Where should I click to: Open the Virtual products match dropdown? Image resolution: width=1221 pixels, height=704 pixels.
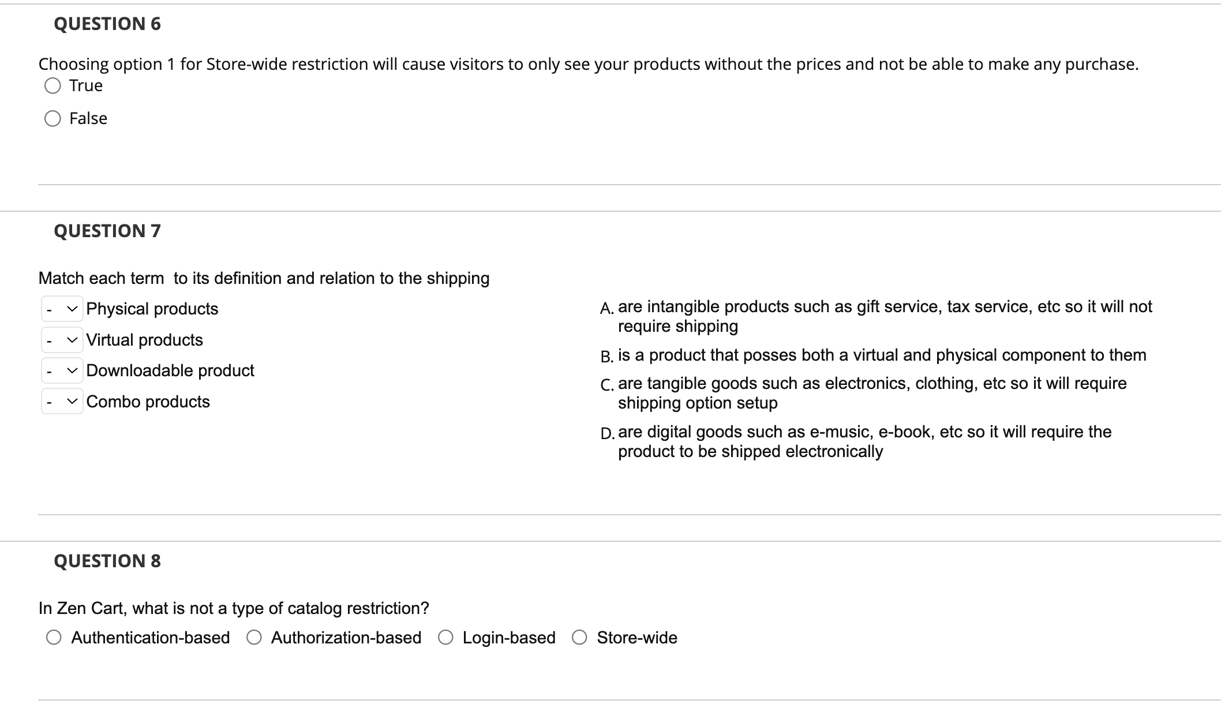click(x=62, y=340)
